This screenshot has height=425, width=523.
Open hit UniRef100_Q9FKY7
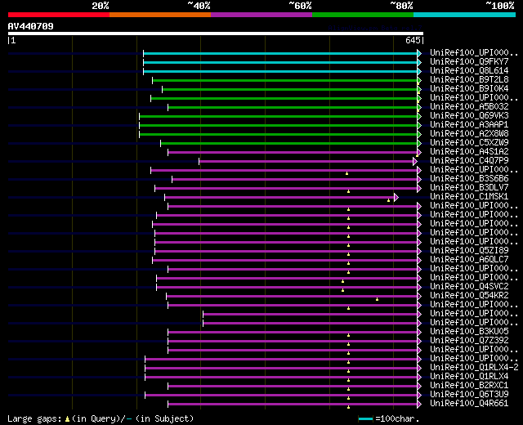point(469,62)
